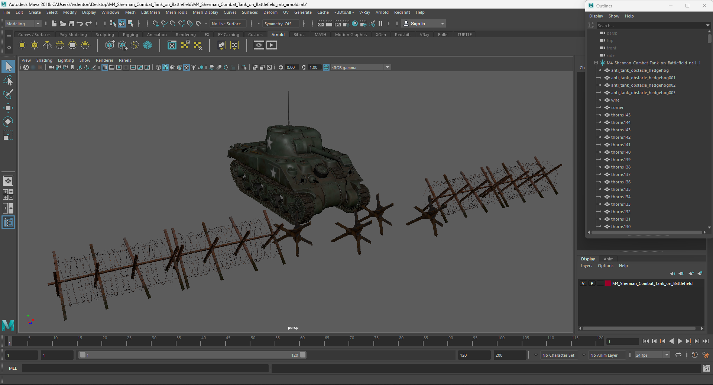The height and width of the screenshot is (385, 713).
Task: Click the time slider at frame 60
Action: coord(302,341)
